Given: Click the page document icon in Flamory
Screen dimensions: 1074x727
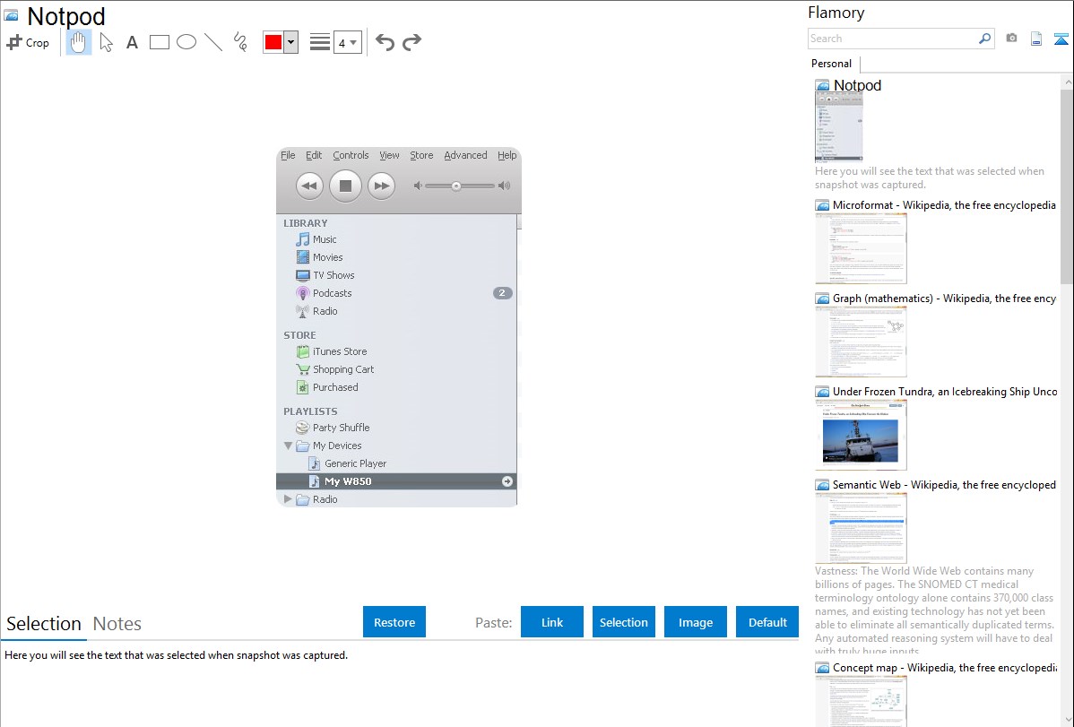Looking at the screenshot, I should click(1036, 39).
